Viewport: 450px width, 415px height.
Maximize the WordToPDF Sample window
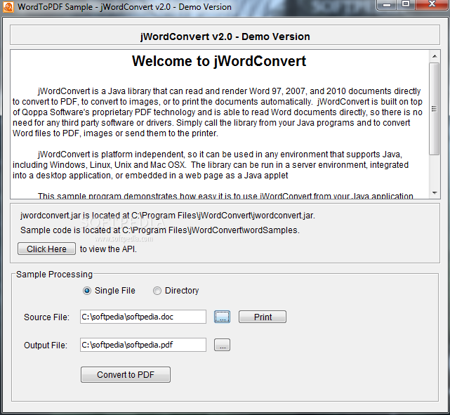[406, 5]
